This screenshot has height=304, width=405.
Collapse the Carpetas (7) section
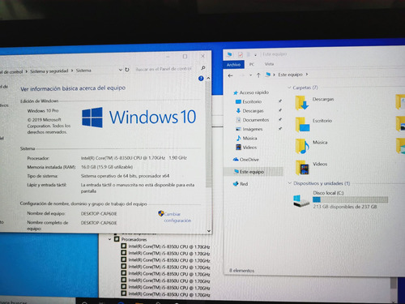click(289, 88)
